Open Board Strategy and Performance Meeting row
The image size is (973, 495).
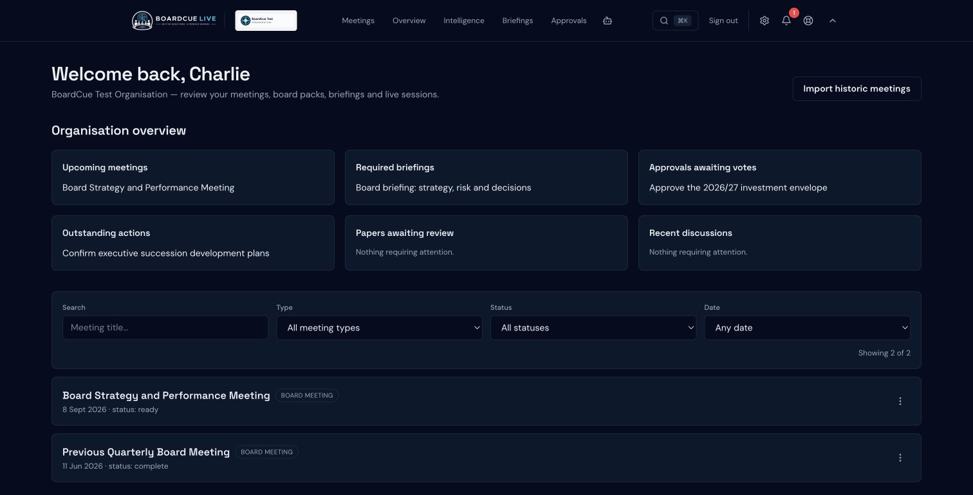click(486, 401)
